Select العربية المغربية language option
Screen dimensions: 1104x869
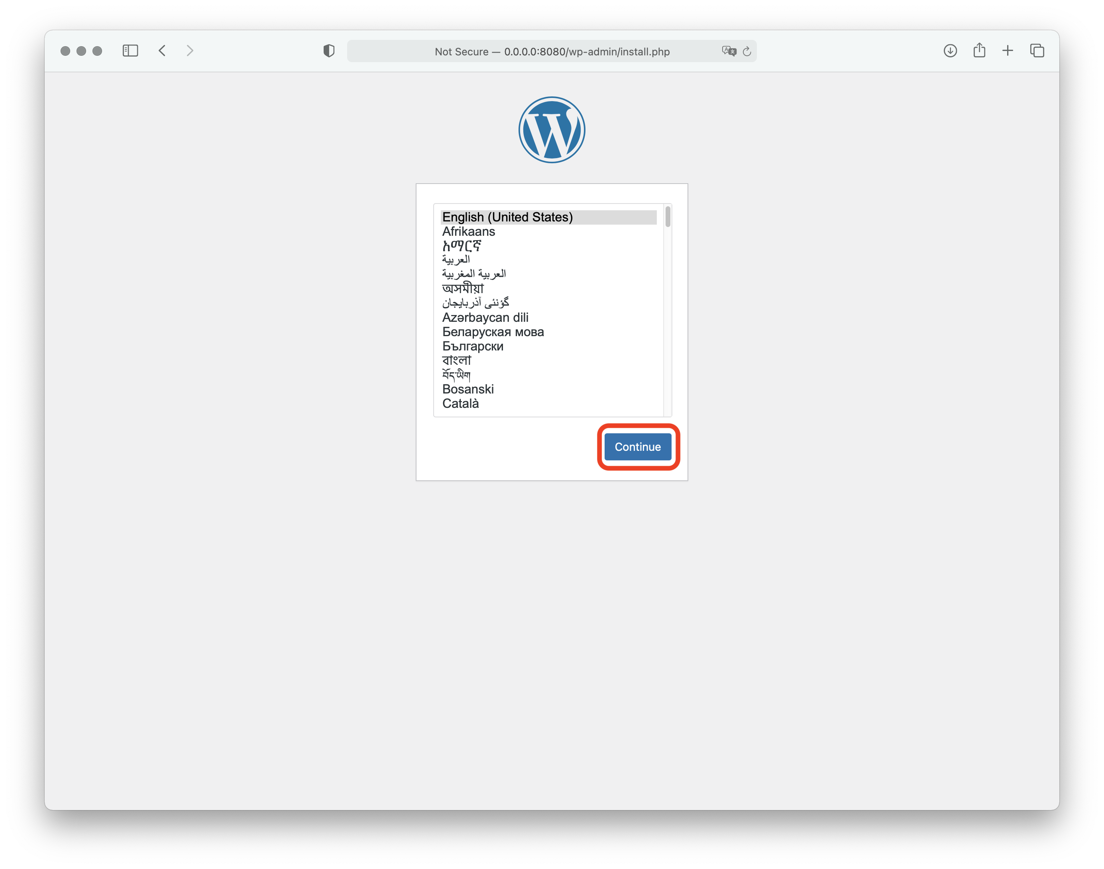(x=549, y=274)
